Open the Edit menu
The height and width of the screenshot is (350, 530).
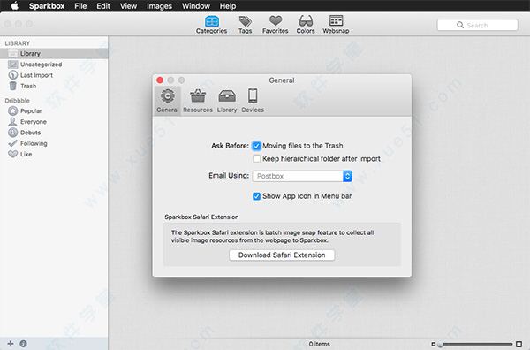[103, 6]
